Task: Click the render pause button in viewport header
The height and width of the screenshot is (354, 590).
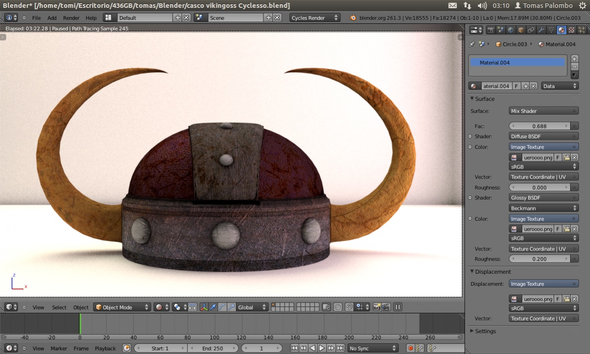Action: pyautogui.click(x=397, y=307)
